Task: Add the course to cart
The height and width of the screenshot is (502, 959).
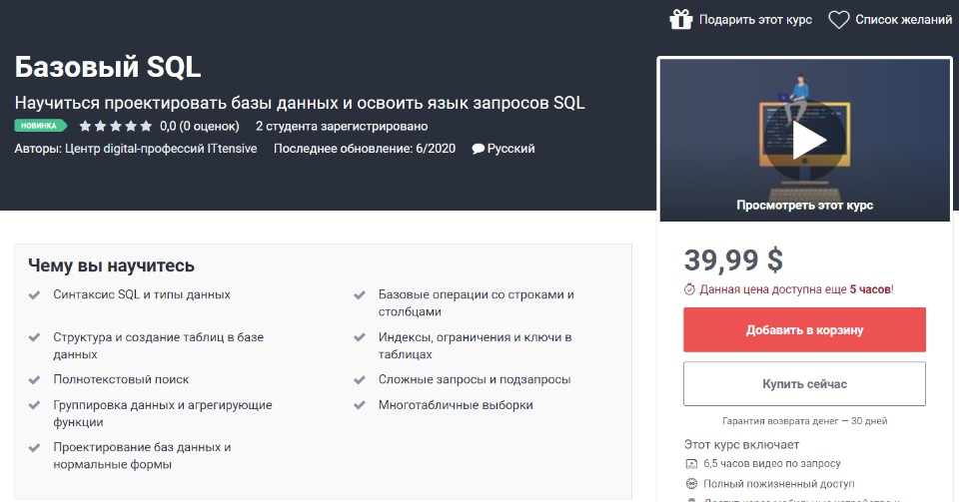Action: tap(804, 329)
